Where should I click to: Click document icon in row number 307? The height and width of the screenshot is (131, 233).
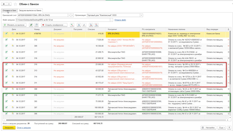coord(13,107)
